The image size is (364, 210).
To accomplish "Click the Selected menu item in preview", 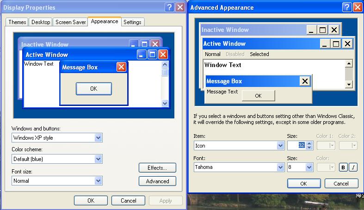I will coord(259,54).
